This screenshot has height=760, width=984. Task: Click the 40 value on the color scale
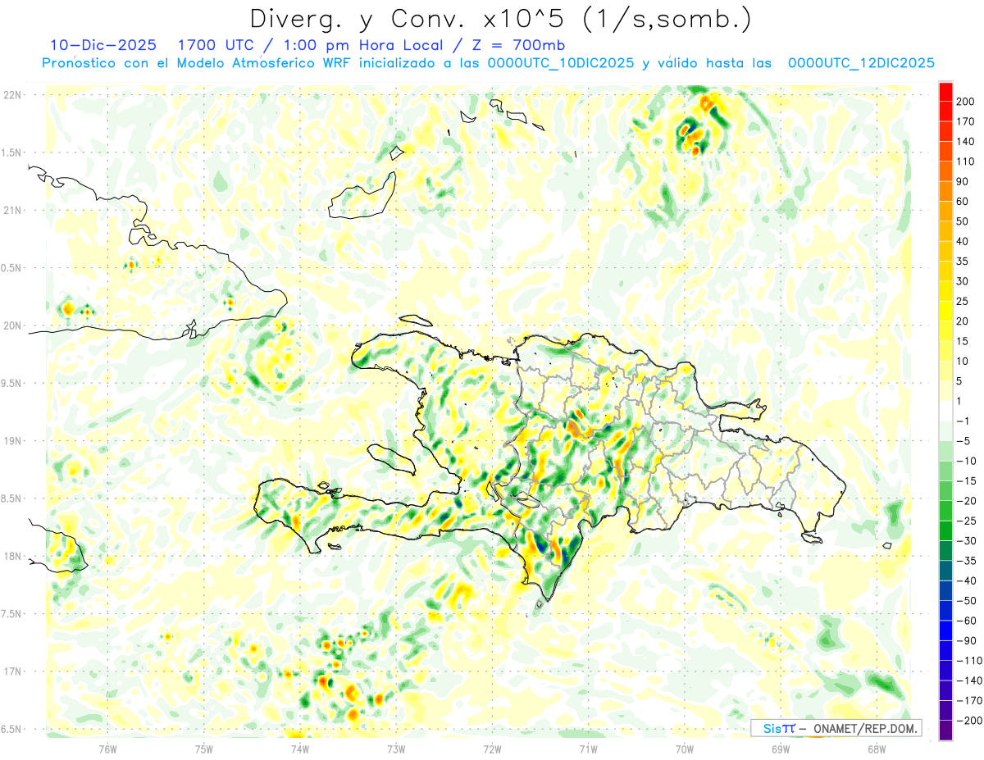pyautogui.click(x=963, y=241)
